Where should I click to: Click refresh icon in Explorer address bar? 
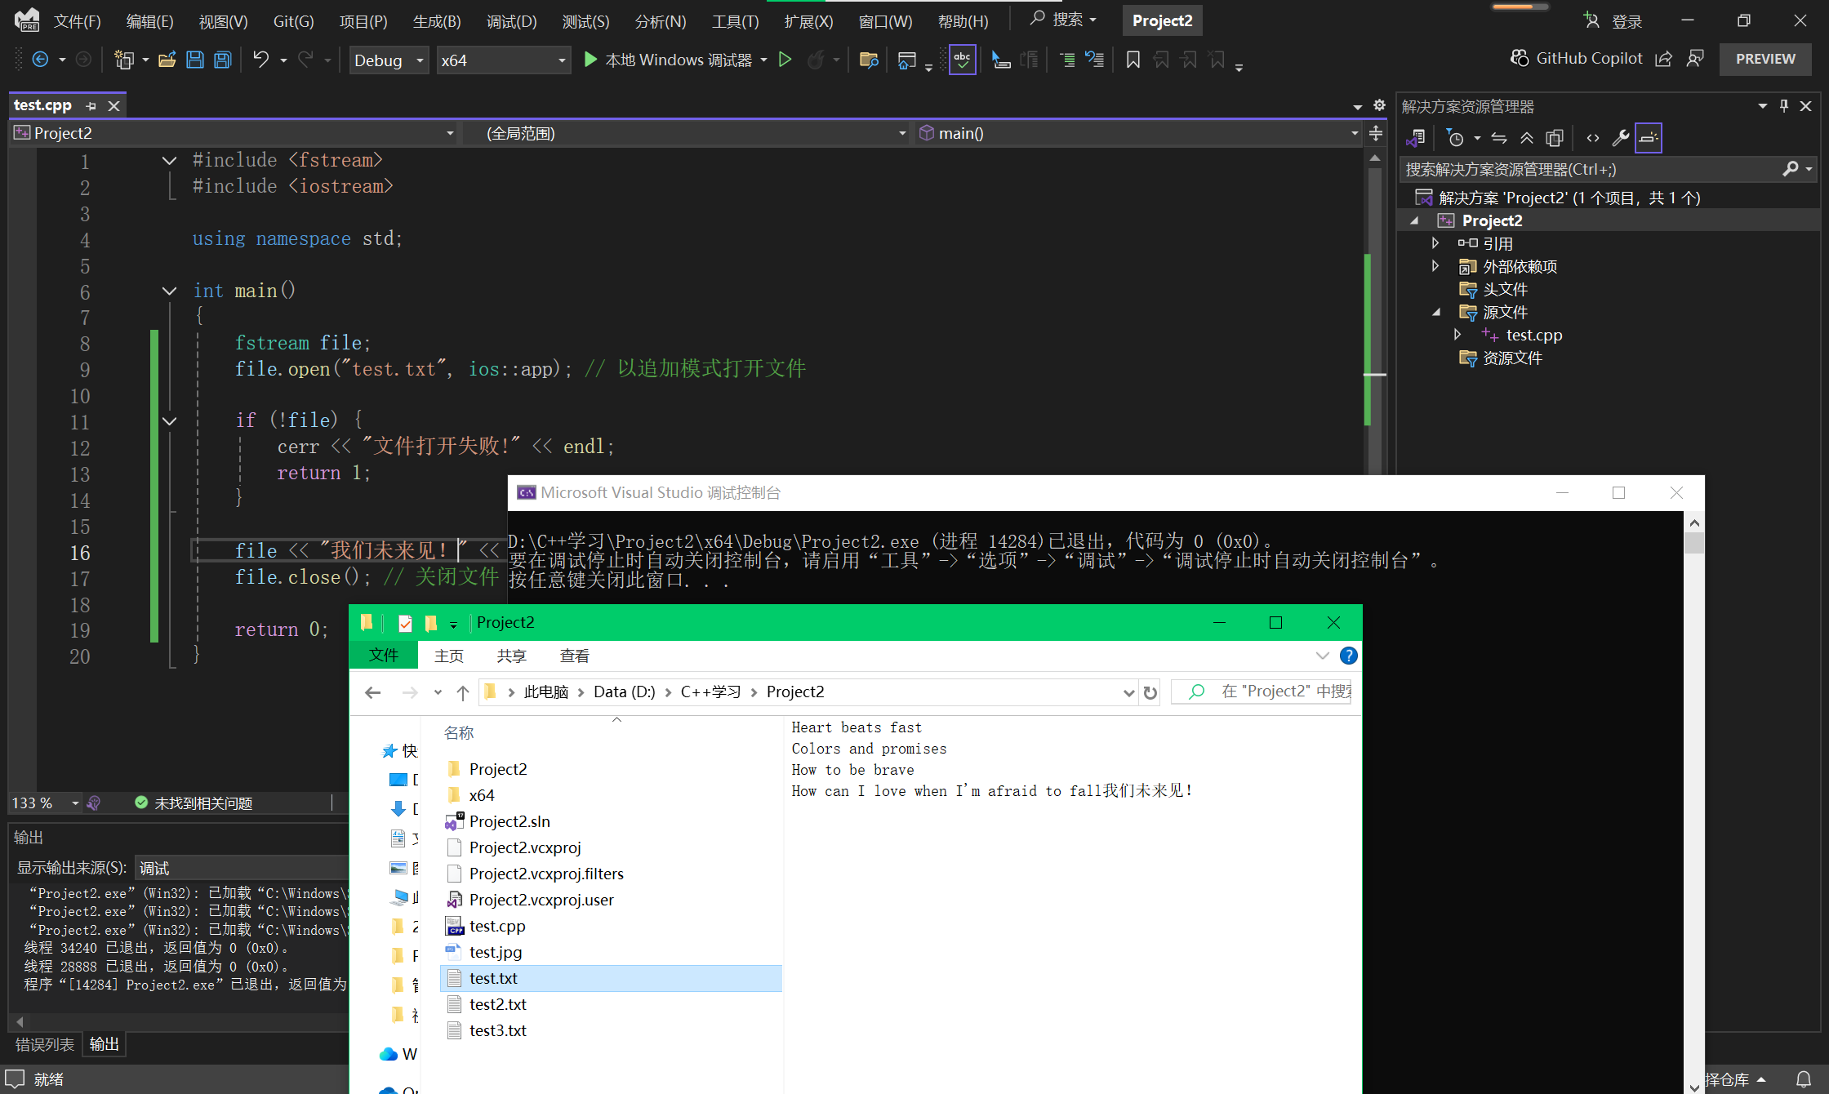1150,692
